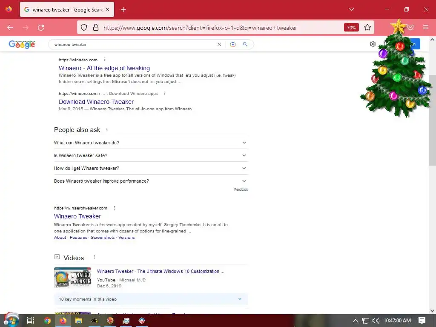
Task: Open the list all tabs dropdown
Action: point(351,9)
